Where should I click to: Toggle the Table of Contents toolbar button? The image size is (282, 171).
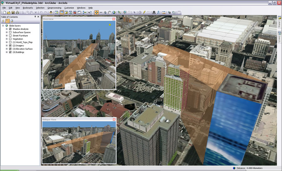[62, 13]
